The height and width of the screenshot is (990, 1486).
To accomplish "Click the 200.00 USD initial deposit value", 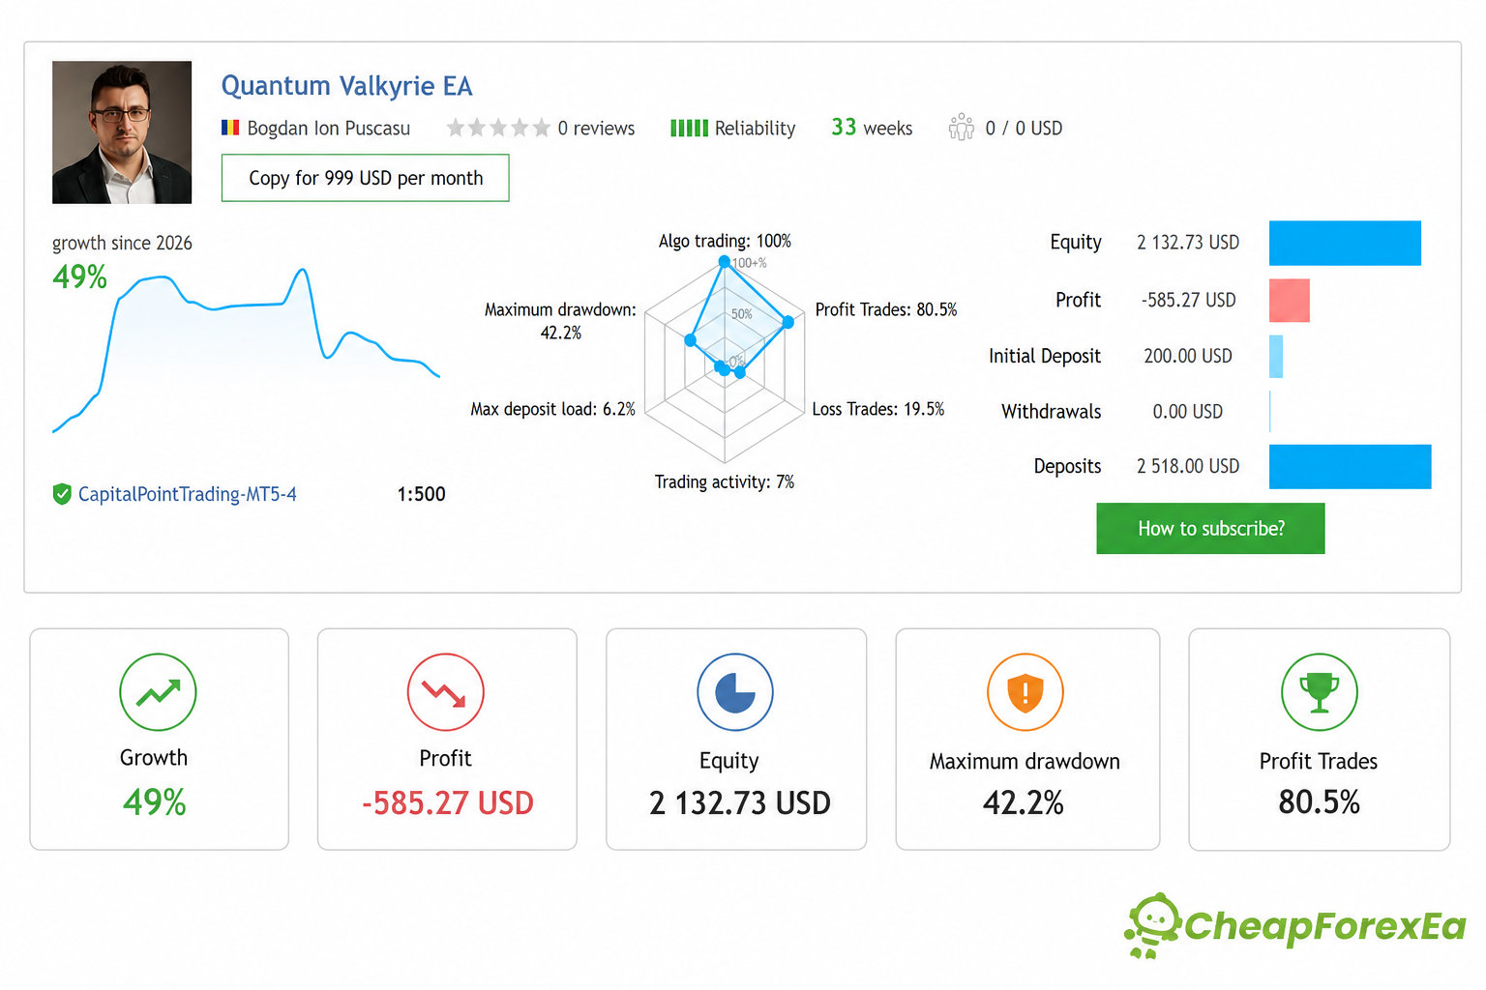I will pyautogui.click(x=1188, y=357).
